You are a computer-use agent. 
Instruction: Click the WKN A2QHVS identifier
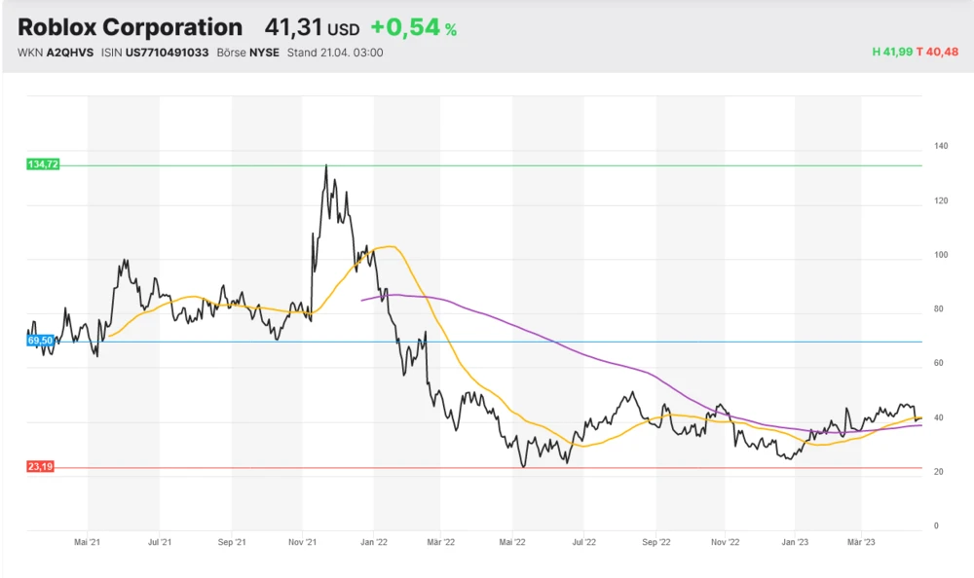click(56, 53)
